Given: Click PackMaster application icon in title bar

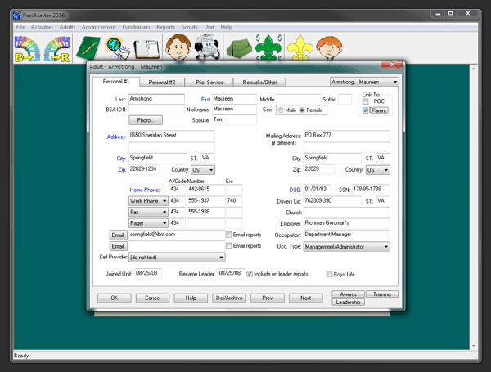Looking at the screenshot, I should coord(16,15).
